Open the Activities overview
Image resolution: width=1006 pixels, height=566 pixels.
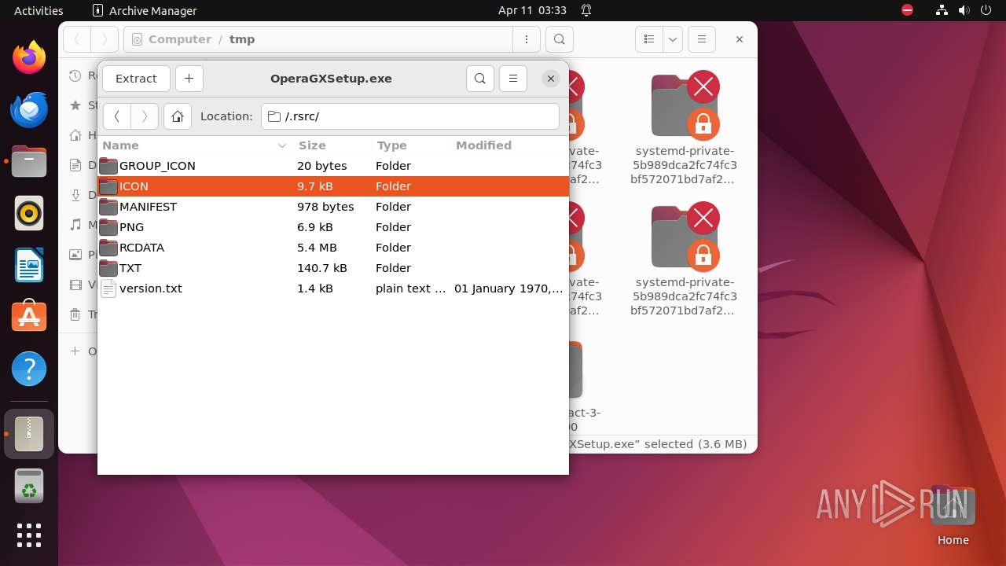point(39,10)
